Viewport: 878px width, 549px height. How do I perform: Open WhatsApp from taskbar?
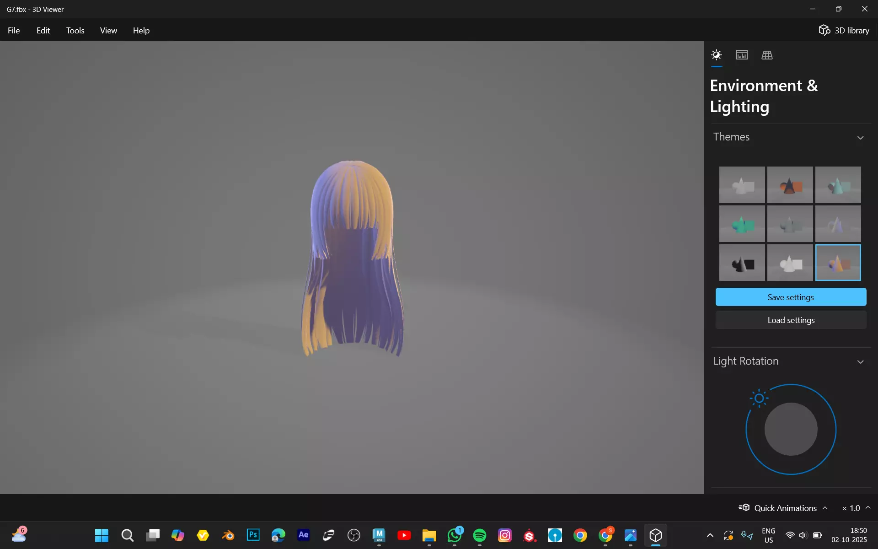(455, 535)
